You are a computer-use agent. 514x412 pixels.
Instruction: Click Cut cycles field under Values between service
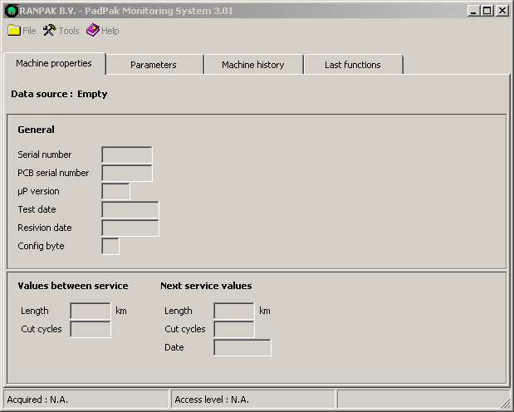tap(91, 329)
